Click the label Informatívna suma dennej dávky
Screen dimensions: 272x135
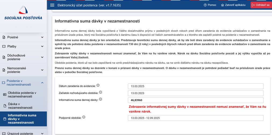coord(78,100)
